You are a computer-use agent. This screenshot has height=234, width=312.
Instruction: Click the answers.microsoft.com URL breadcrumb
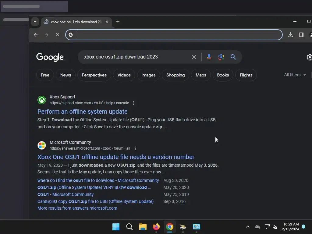(90, 148)
